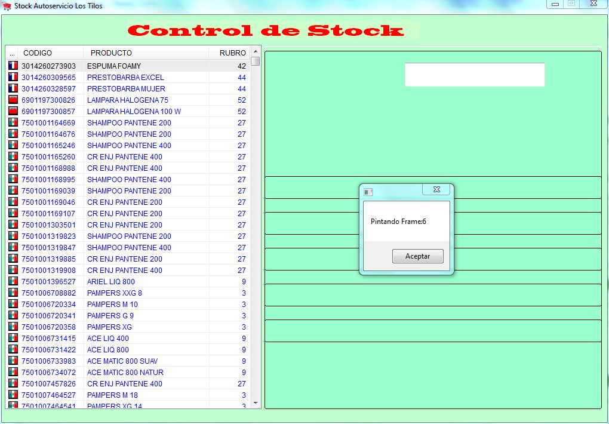This screenshot has height=424, width=609.
Task: Click the Mexico flag icon beside ARIEL LIQ 800
Action: (x=13, y=281)
